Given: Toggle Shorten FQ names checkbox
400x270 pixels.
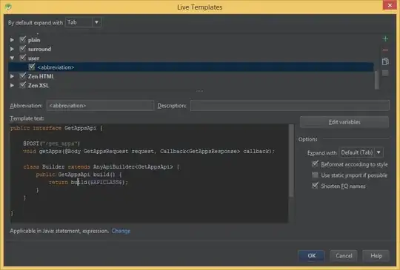Looking at the screenshot, I should coord(315,186).
